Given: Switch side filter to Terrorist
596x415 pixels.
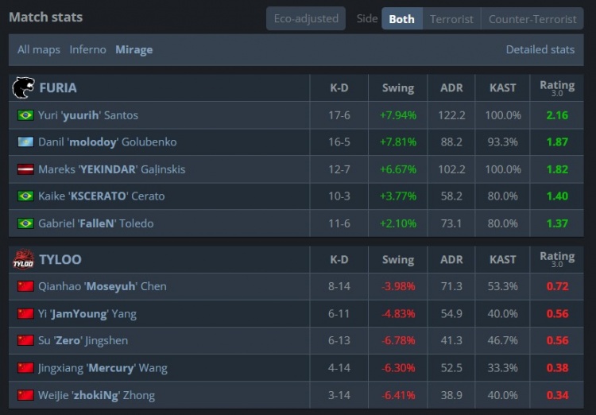Looking at the screenshot, I should (x=451, y=18).
